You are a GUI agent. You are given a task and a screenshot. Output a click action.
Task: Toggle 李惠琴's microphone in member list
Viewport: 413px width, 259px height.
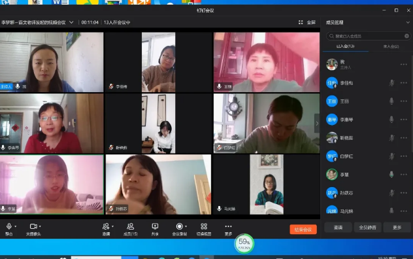[x=391, y=120]
